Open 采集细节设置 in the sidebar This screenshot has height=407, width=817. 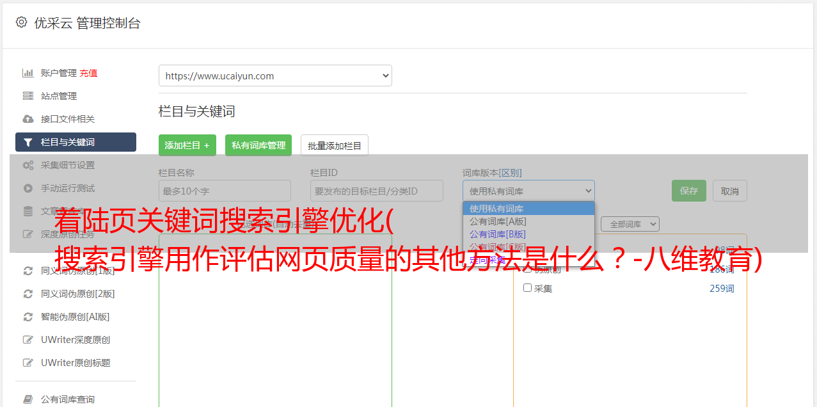tap(68, 165)
